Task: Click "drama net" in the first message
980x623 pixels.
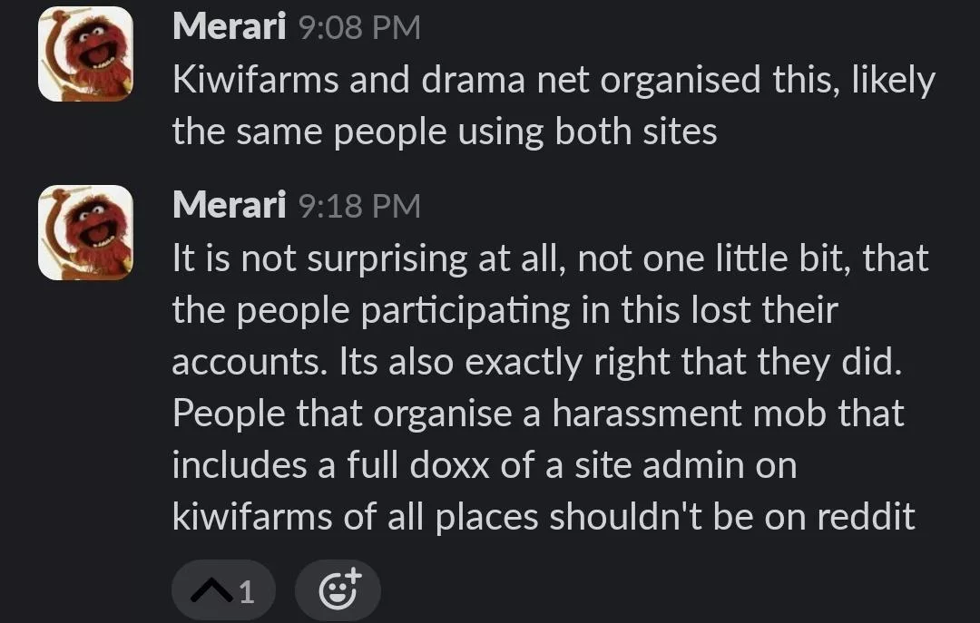Action: tap(505, 80)
